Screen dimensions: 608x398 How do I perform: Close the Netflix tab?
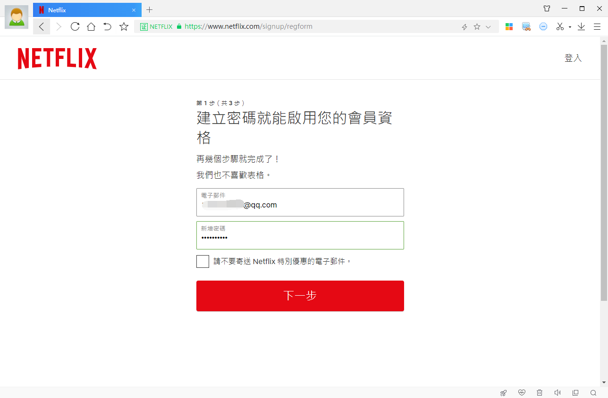134,10
